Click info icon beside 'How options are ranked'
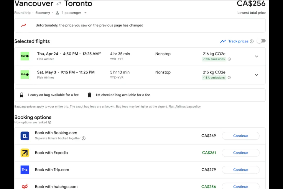Screen dimensions: 283x189 50,122
